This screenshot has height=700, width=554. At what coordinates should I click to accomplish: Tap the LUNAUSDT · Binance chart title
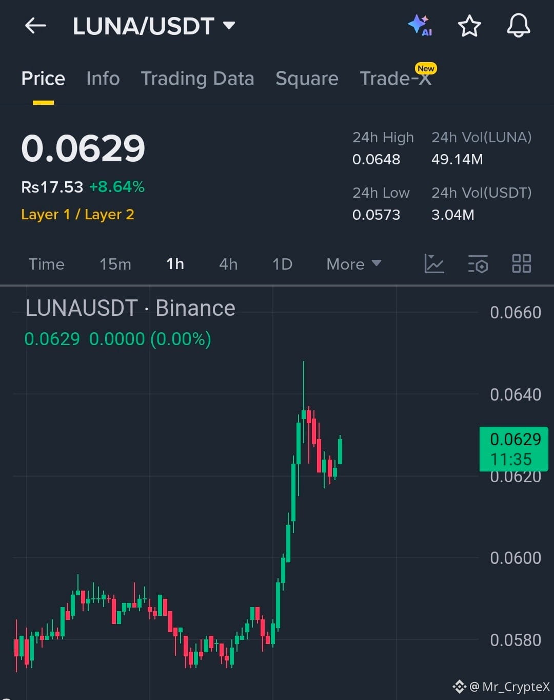tap(130, 308)
